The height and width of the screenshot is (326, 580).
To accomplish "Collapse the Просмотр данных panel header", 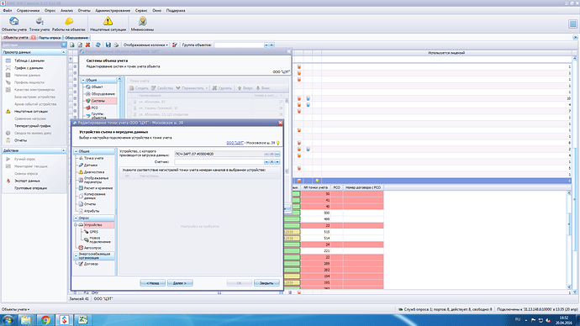I will click(63, 52).
